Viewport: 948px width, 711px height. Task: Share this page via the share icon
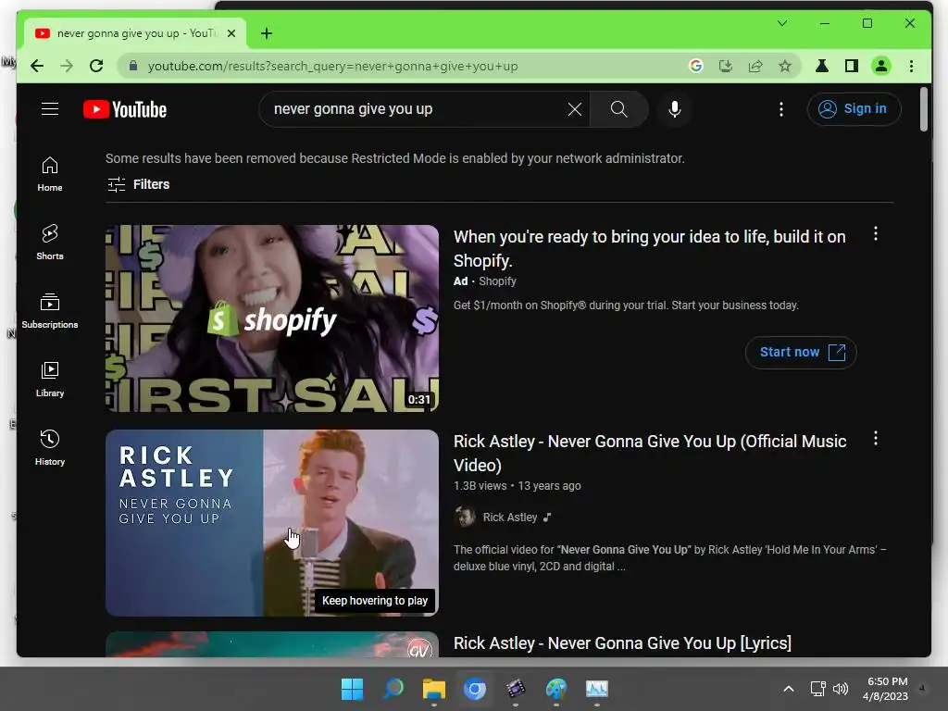(755, 66)
